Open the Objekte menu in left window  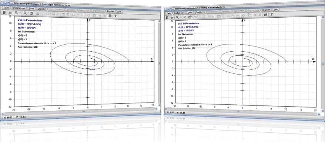click(x=42, y=9)
